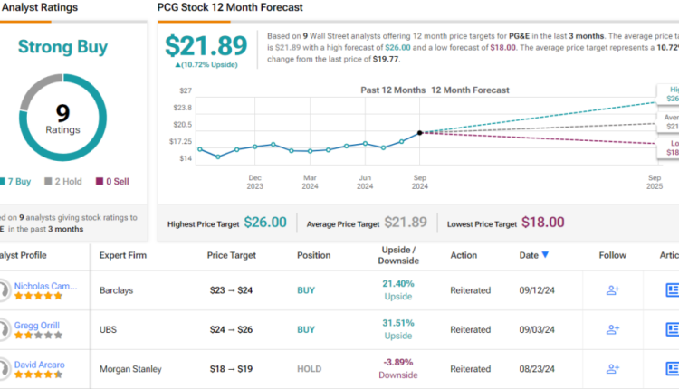Click David Arcaro's star rating
Image resolution: width=679 pixels, height=389 pixels.
pyautogui.click(x=38, y=374)
